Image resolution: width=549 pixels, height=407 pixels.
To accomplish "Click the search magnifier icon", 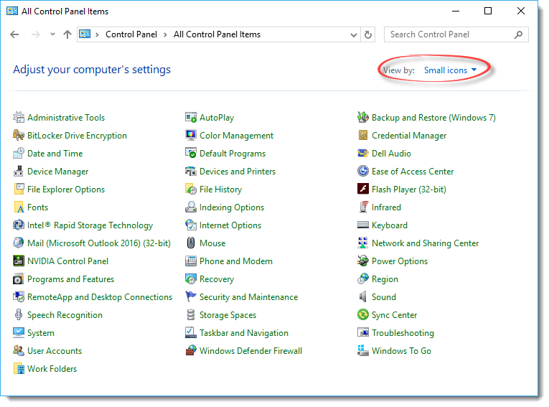I will 519,34.
